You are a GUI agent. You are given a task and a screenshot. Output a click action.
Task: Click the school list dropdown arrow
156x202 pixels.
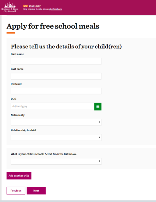[99, 161]
